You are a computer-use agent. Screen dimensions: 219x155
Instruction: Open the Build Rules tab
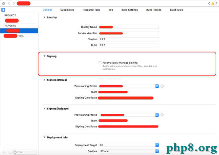pyautogui.click(x=176, y=10)
